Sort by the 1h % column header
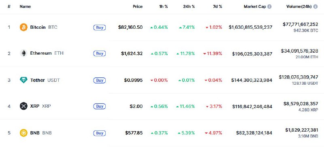 pyautogui.click(x=164, y=6)
